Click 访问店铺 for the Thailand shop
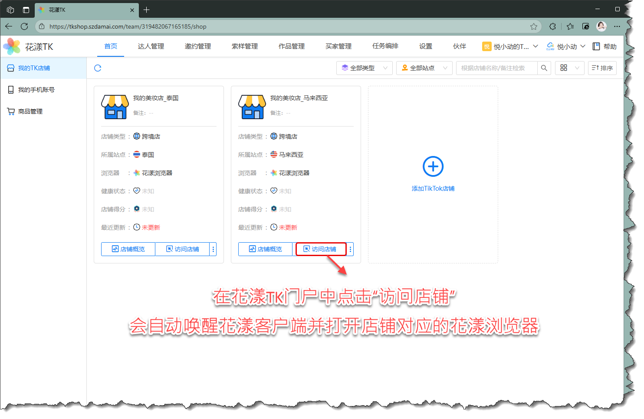This screenshot has height=419, width=644. [182, 249]
